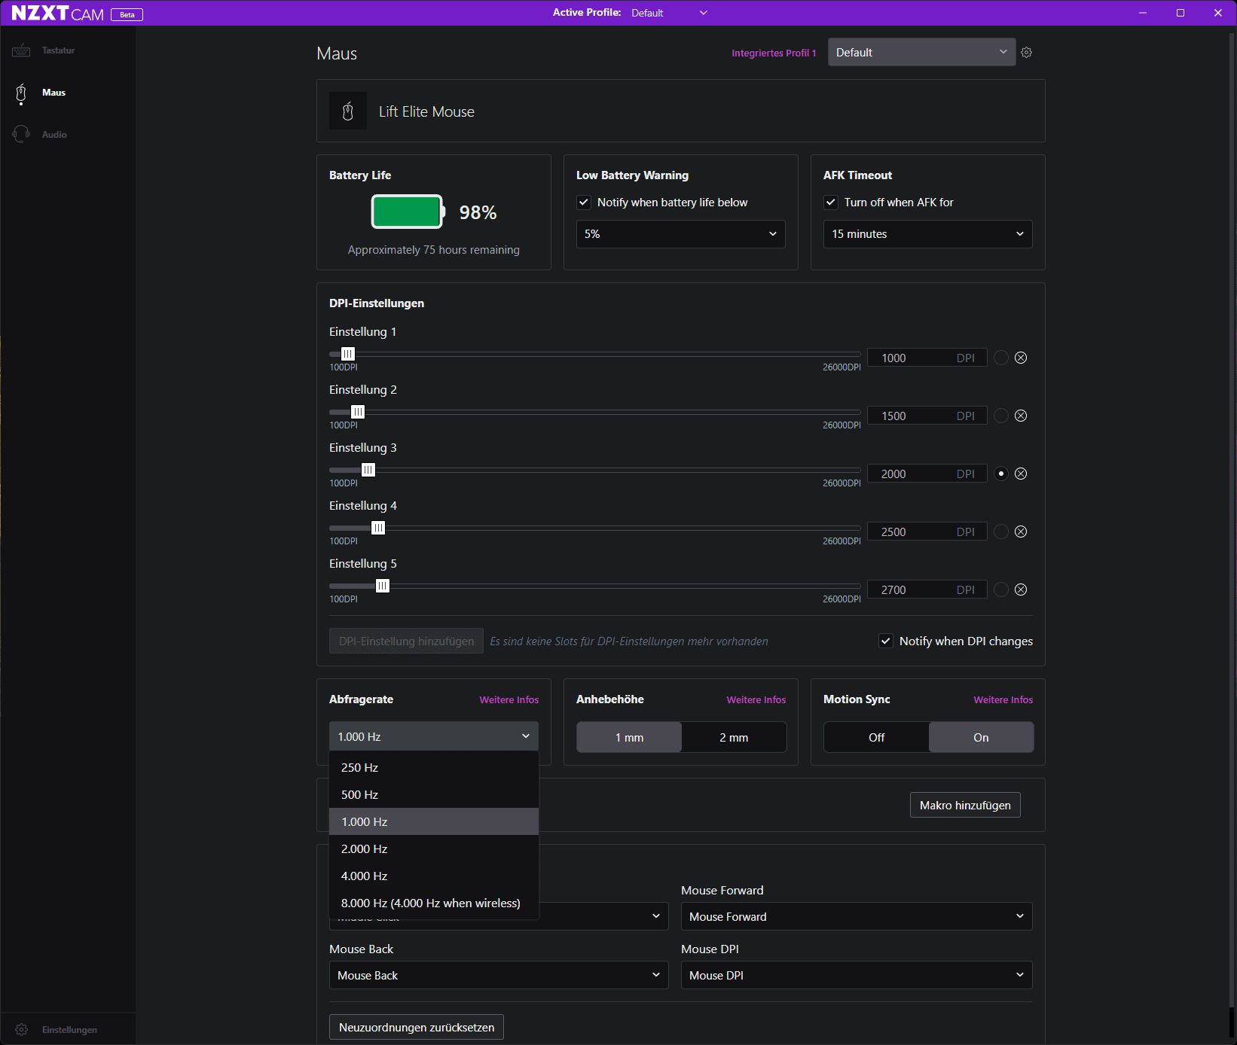The width and height of the screenshot is (1237, 1045).
Task: Open Weitere Infos for Anhebehöhe
Action: (x=756, y=699)
